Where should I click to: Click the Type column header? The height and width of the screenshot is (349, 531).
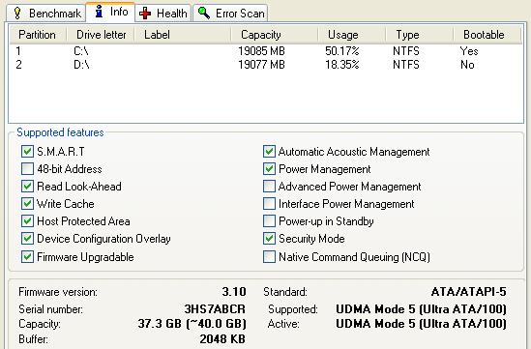coord(419,35)
